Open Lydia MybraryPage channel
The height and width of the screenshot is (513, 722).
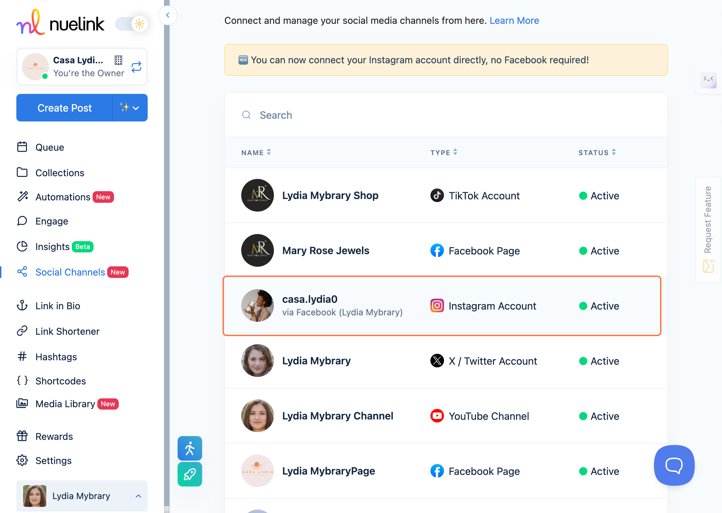pyautogui.click(x=446, y=471)
